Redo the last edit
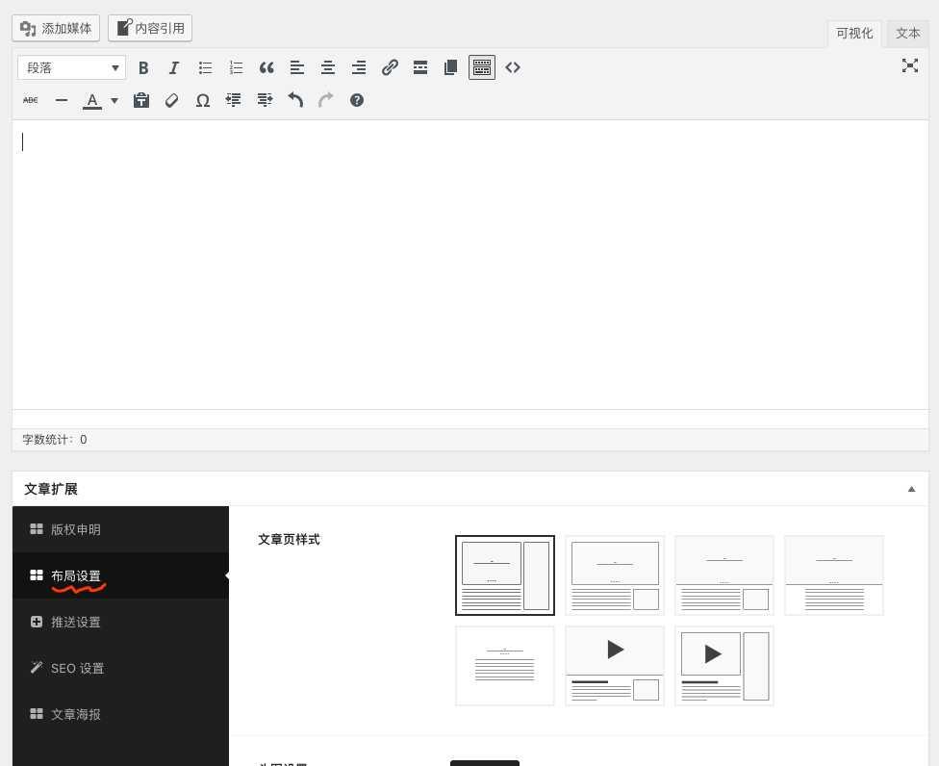 [326, 100]
